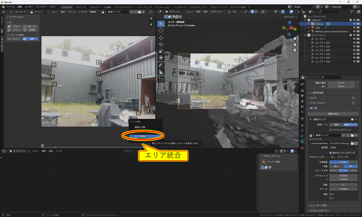
Task: Open the レンダー menu
Action: click(29, 7)
